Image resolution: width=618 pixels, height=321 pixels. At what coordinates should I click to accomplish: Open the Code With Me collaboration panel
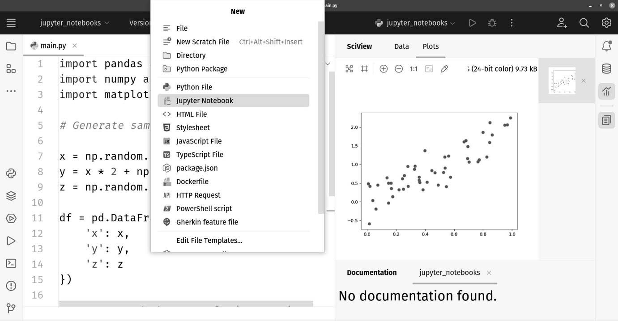coord(562,22)
